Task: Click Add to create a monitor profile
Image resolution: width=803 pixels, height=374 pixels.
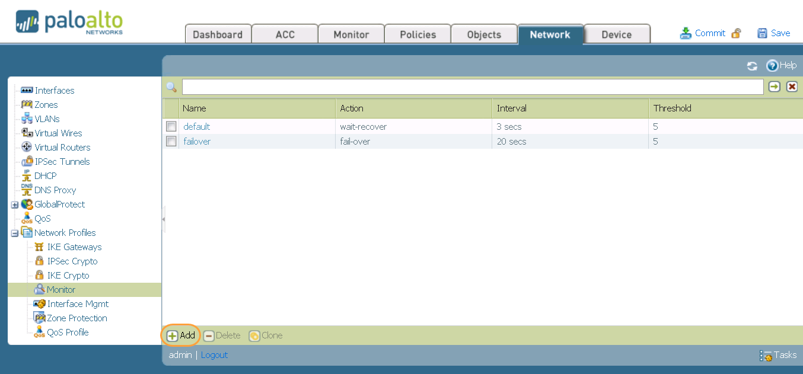Action: click(181, 335)
